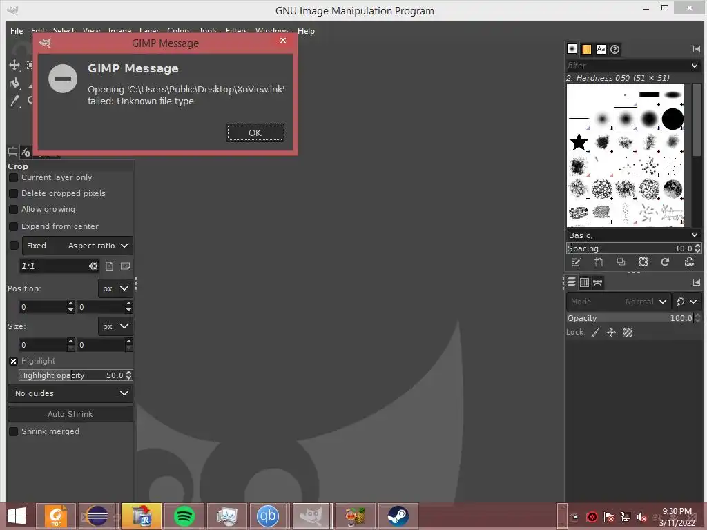Image resolution: width=707 pixels, height=530 pixels.
Task: Enable Delete cropped pixels
Action: coord(14,193)
